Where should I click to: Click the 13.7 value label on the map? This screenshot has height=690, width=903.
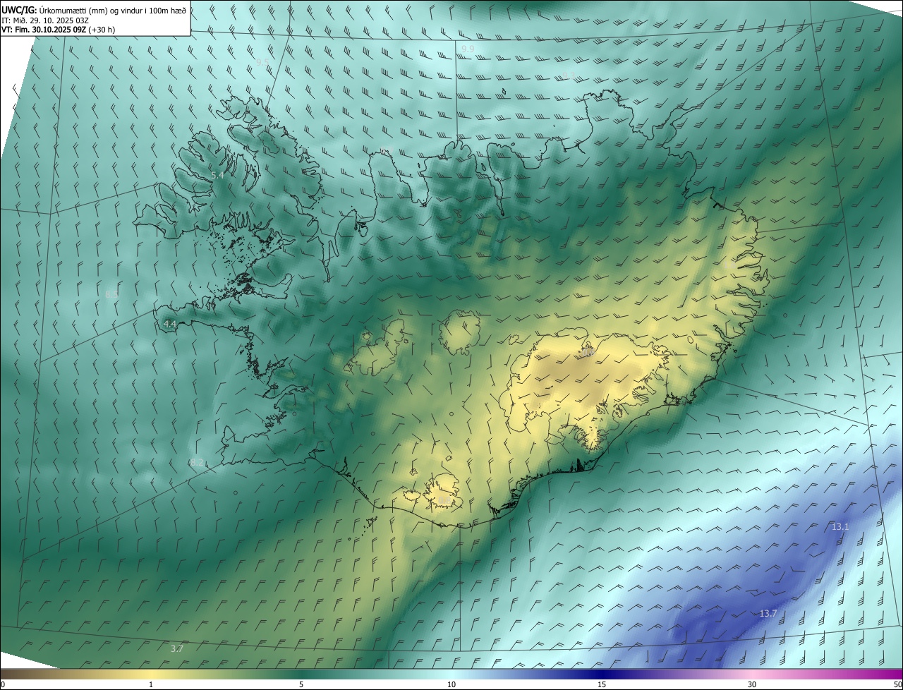pyautogui.click(x=768, y=614)
